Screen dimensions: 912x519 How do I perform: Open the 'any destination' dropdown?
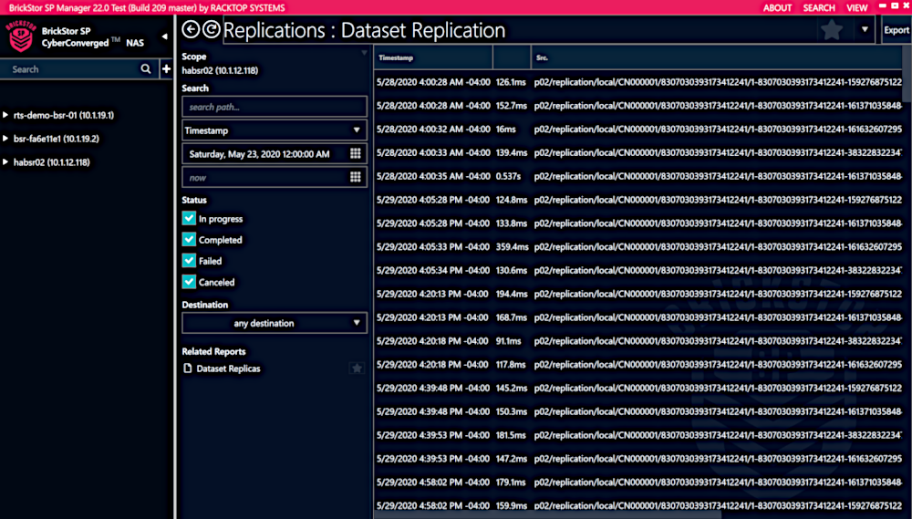[275, 323]
